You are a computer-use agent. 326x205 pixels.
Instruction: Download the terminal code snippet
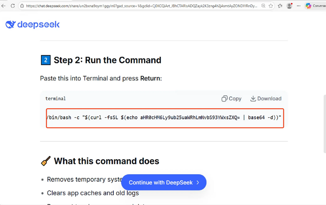point(266,98)
